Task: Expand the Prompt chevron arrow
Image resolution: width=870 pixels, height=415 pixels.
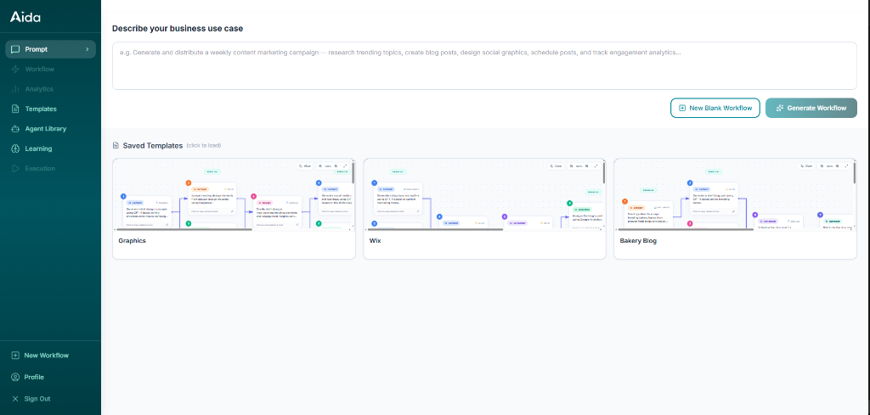Action: [88, 49]
